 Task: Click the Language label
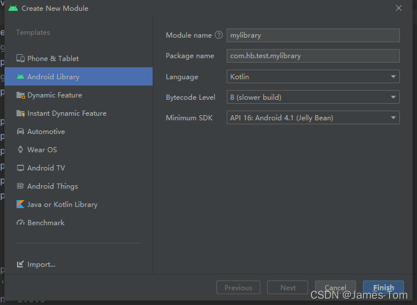click(x=182, y=77)
